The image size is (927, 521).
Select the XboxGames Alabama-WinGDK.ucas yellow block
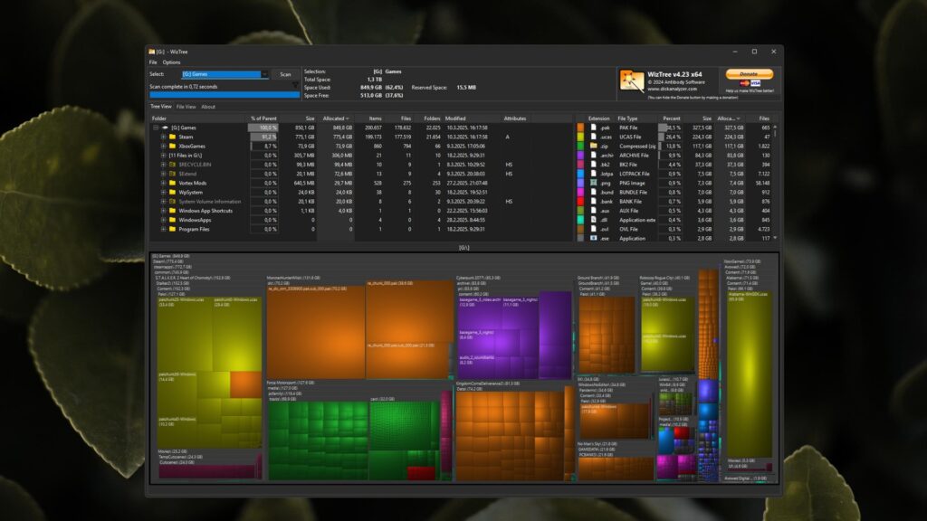tap(749, 374)
